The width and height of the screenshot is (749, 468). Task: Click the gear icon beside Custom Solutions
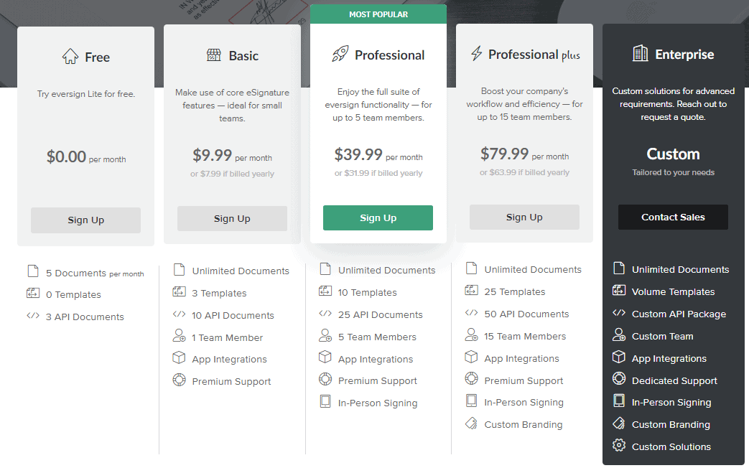click(618, 446)
